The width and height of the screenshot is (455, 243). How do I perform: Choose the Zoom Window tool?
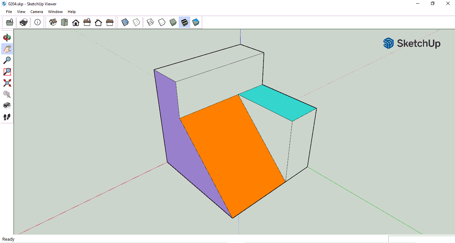(x=7, y=72)
